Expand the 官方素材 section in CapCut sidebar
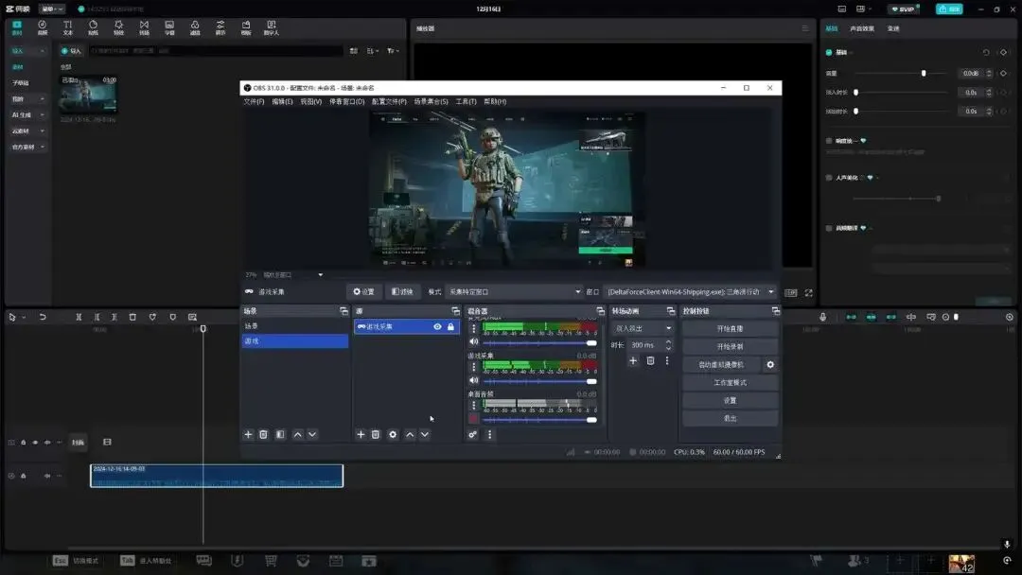The image size is (1022, 575). [28, 148]
